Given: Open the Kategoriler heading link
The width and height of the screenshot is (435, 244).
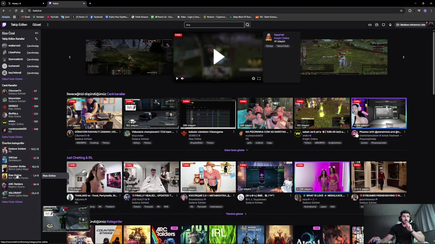Looking at the screenshot, I should 114,222.
